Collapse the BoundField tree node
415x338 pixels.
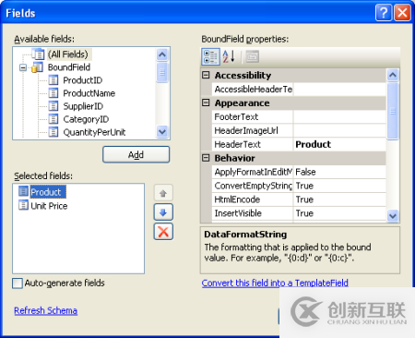coord(23,67)
